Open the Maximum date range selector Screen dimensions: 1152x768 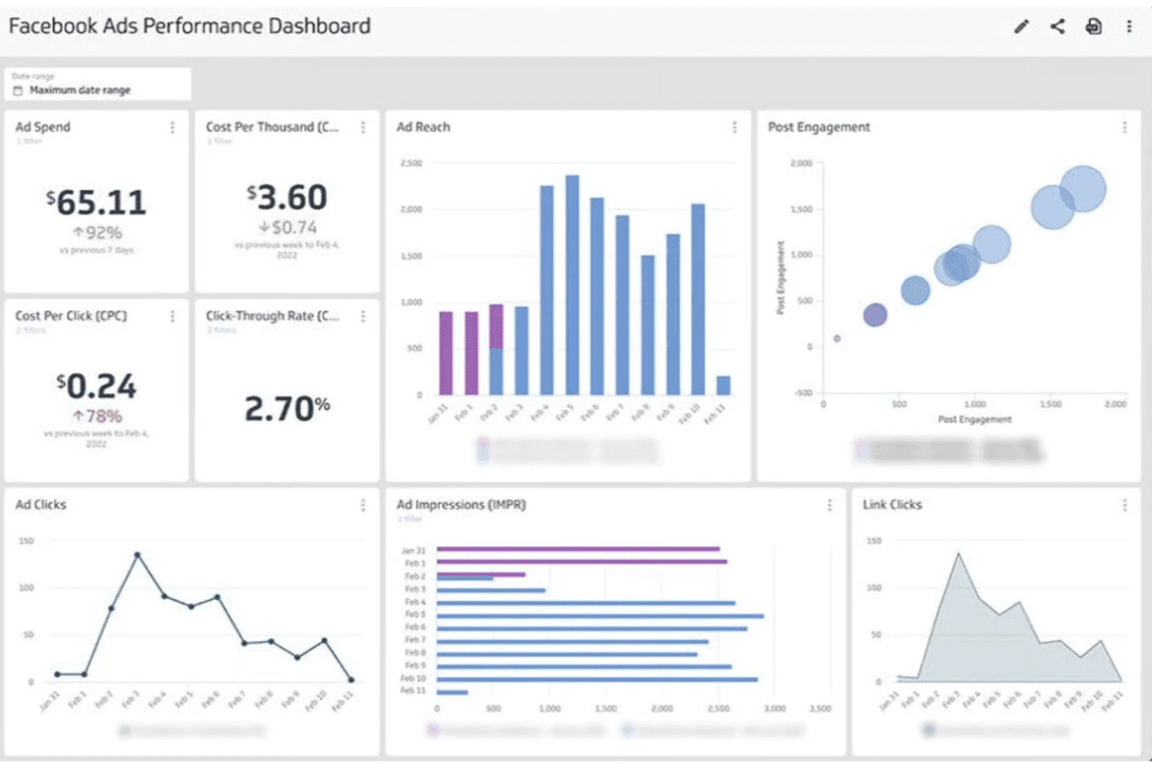click(x=98, y=85)
